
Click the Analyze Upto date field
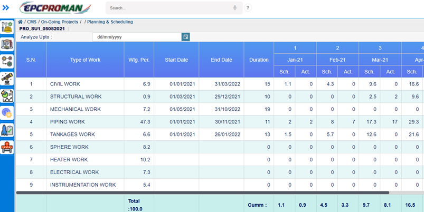[x=137, y=37]
